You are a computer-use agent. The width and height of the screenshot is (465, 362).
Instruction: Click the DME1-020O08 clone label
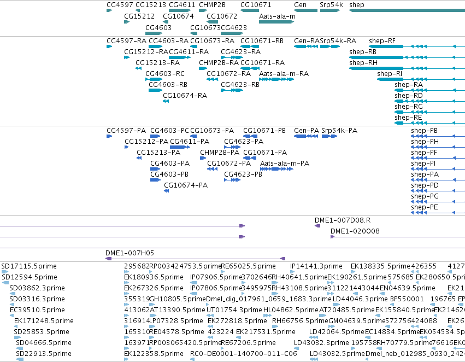click(355, 231)
